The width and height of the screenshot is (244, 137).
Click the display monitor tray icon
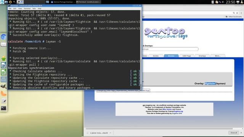[x=238, y=2]
